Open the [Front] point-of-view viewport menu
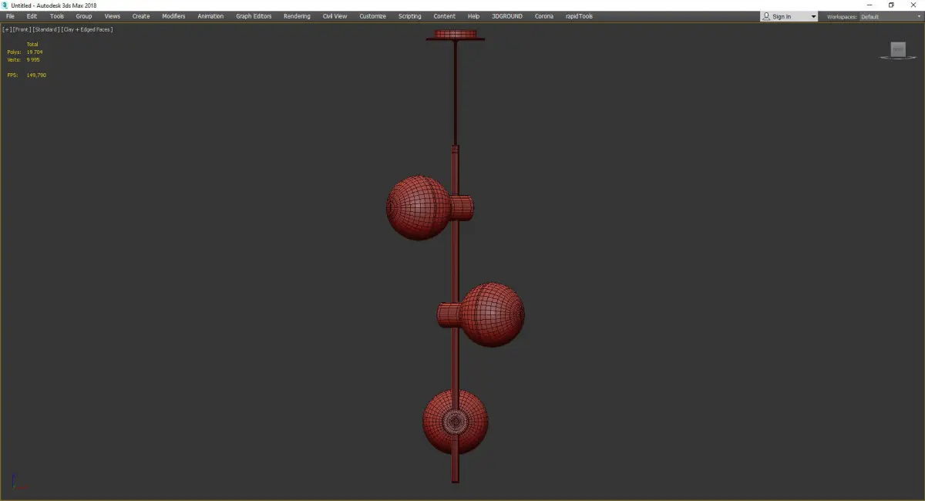Viewport: 925px width, 501px height. click(22, 29)
